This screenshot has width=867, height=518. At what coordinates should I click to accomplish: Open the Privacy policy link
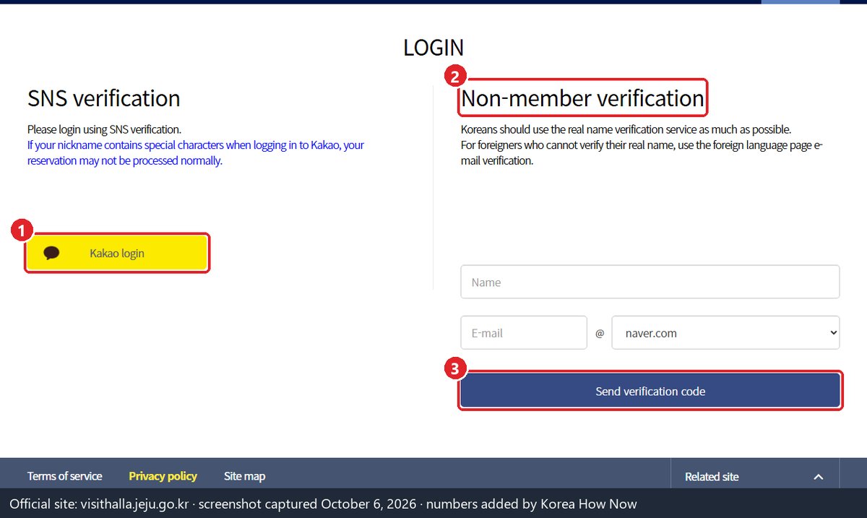[163, 476]
